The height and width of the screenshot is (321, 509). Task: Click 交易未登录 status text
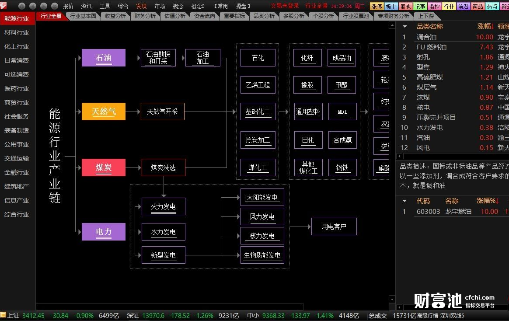click(x=285, y=6)
